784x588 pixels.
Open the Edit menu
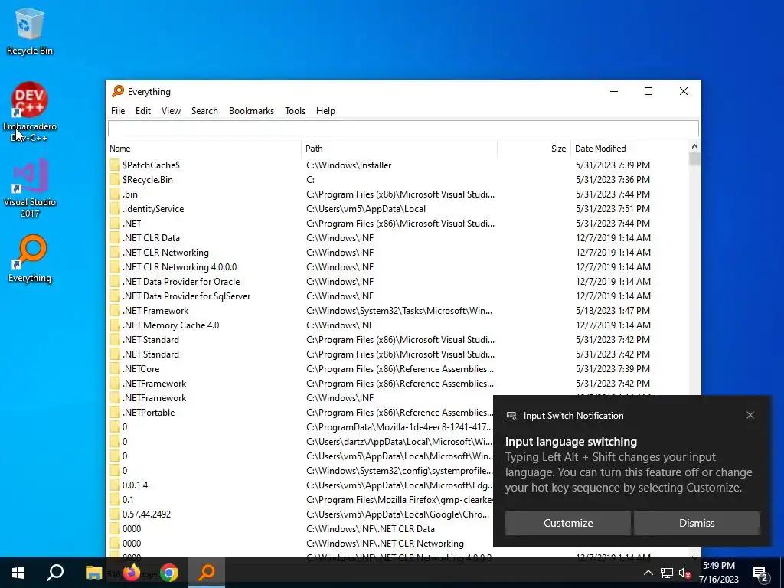[143, 111]
